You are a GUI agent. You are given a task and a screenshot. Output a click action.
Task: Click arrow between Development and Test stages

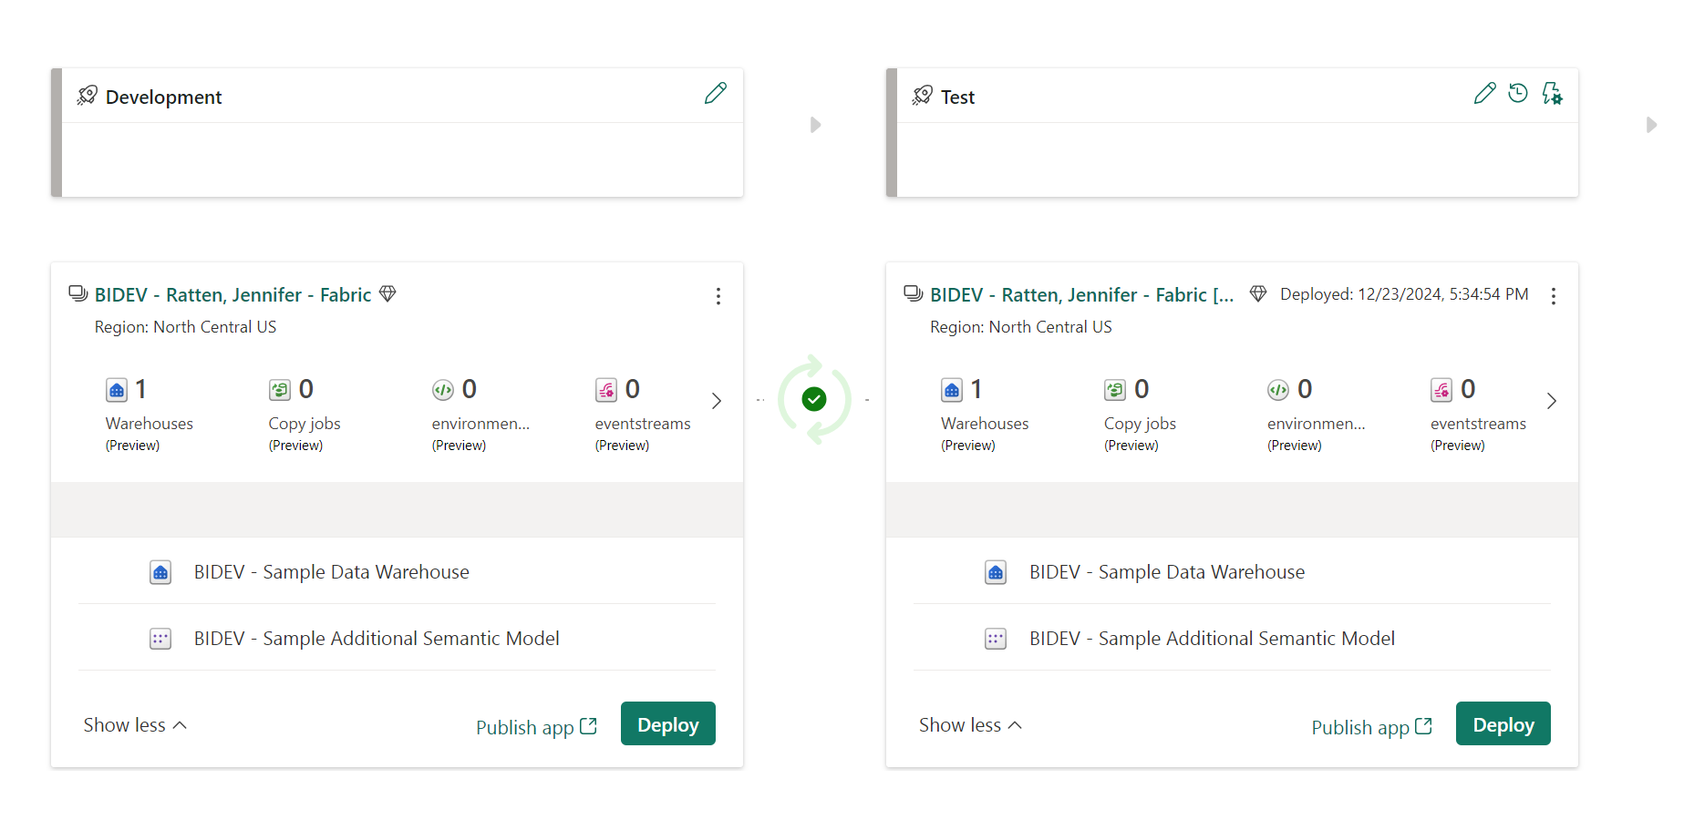click(816, 125)
